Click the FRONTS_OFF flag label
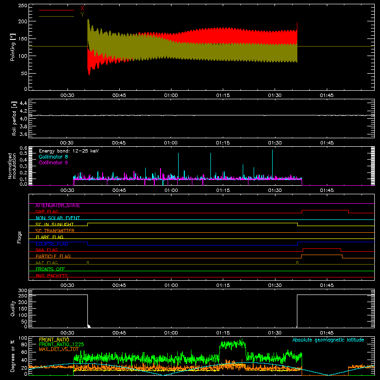This screenshot has width=380, height=380. point(50,269)
